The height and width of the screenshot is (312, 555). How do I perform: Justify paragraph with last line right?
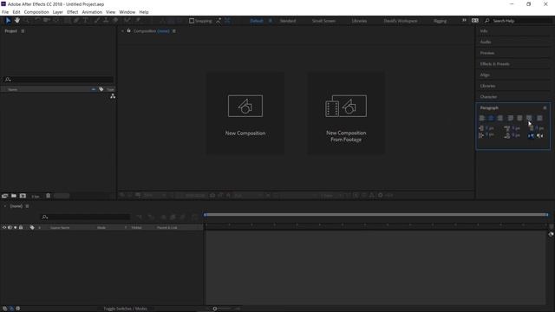click(529, 118)
